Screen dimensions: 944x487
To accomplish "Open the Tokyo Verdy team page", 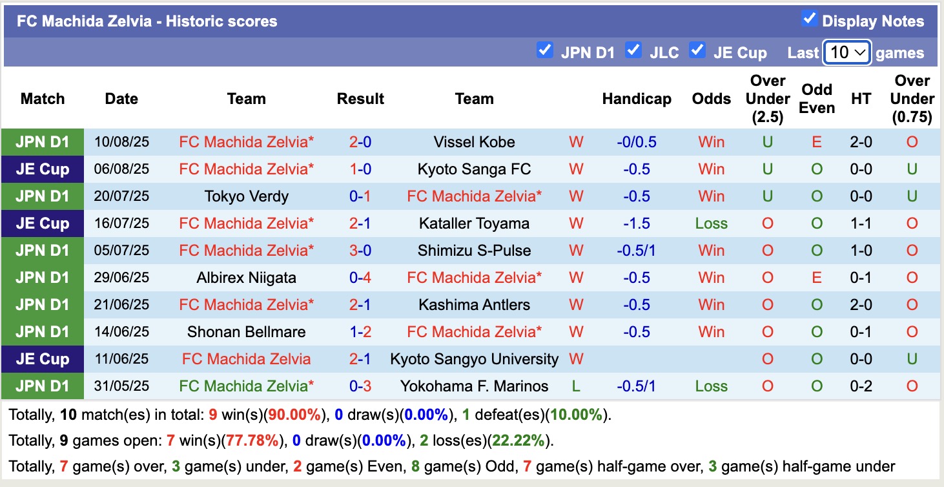I will pos(246,196).
